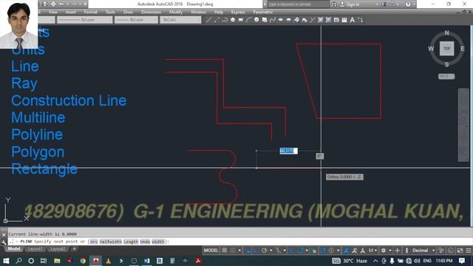The width and height of the screenshot is (473, 266).
Task: Click the Make Block tool icon
Action: coord(304,20)
